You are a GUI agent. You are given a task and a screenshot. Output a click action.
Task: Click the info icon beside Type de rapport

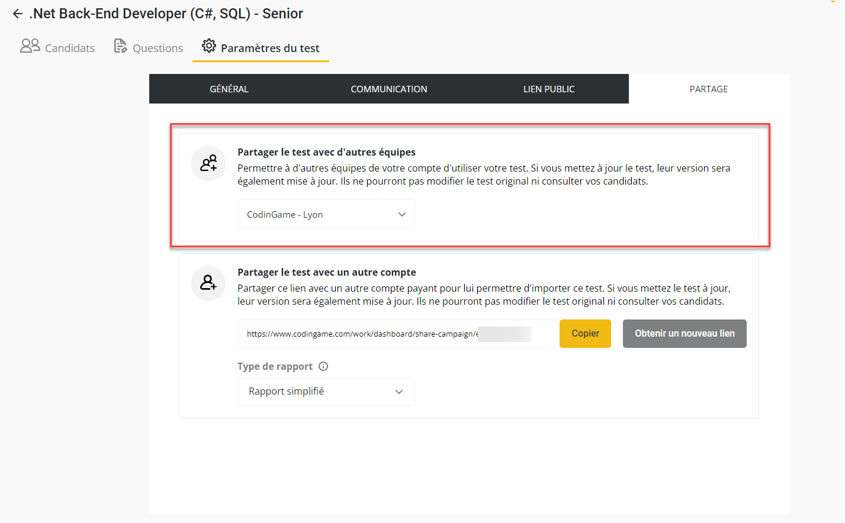[x=323, y=366]
